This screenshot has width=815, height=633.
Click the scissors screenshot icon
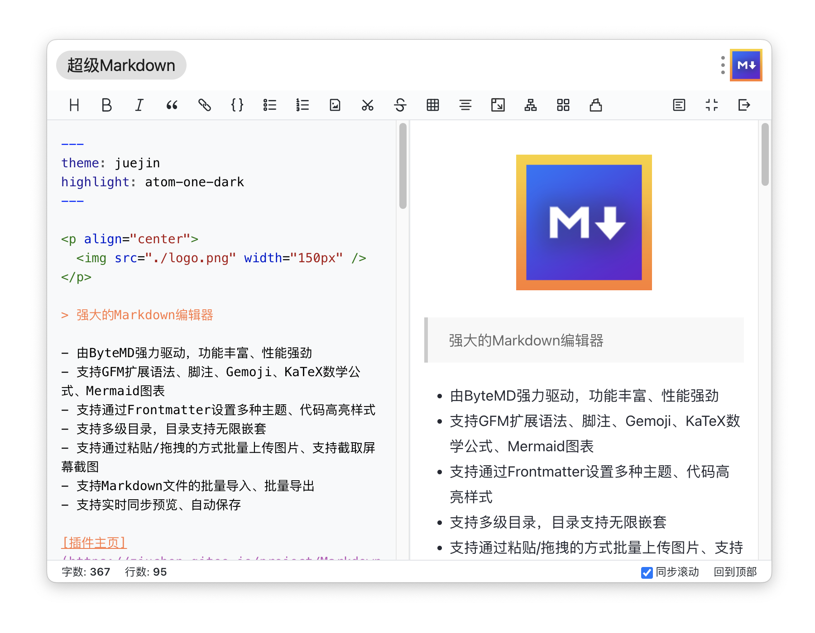(x=368, y=105)
